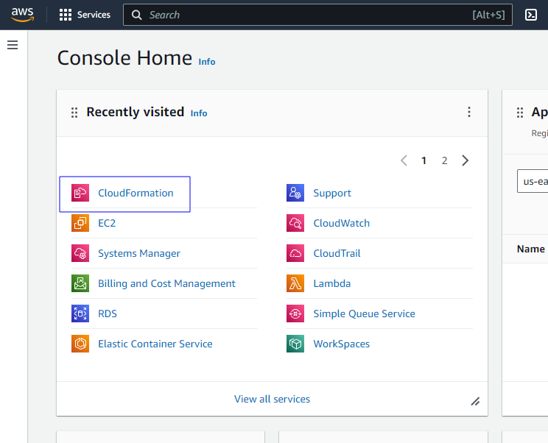The image size is (548, 443).
Task: Open the CloudTrail link
Action: 337,253
